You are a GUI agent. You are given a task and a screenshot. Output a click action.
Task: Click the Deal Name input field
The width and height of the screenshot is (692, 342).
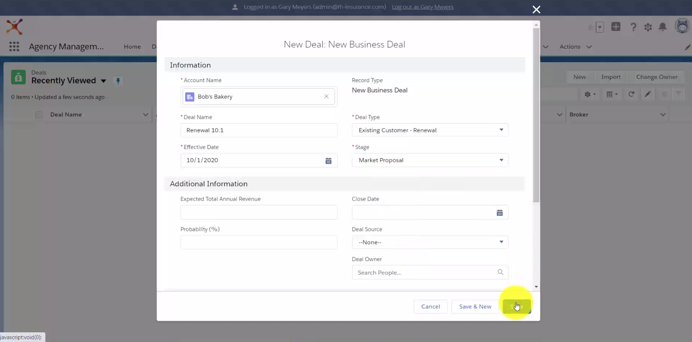[259, 130]
